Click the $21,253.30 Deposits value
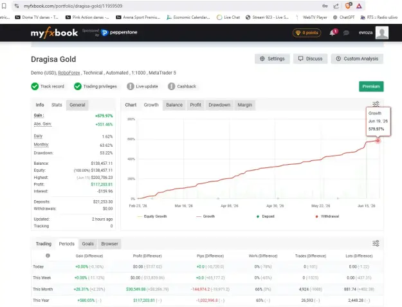This screenshot has width=402, height=307. 103,202
